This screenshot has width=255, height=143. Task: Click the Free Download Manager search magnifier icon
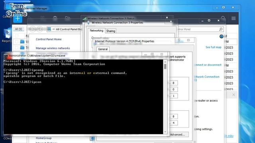(x=223, y=18)
